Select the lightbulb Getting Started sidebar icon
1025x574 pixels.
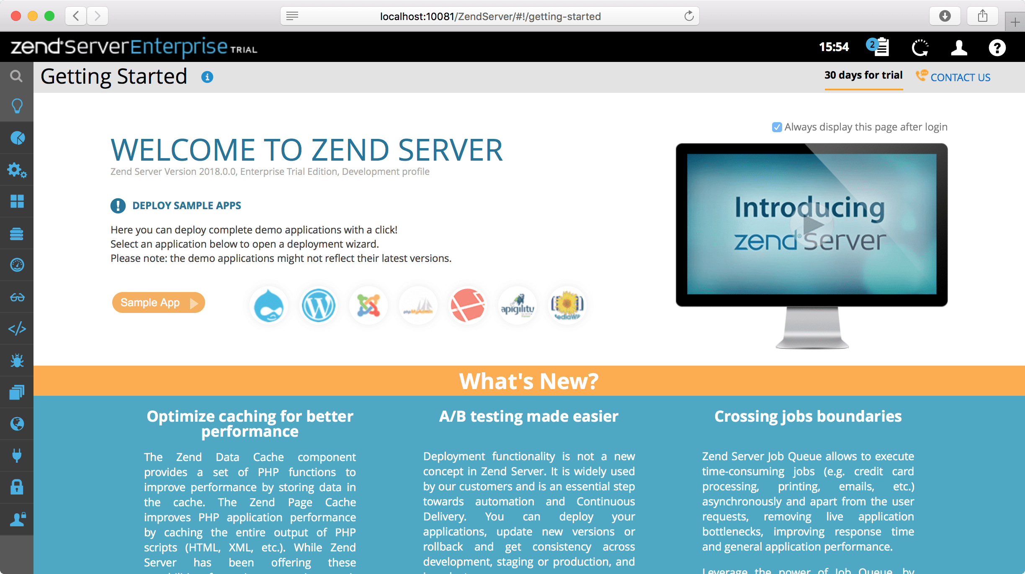[17, 106]
